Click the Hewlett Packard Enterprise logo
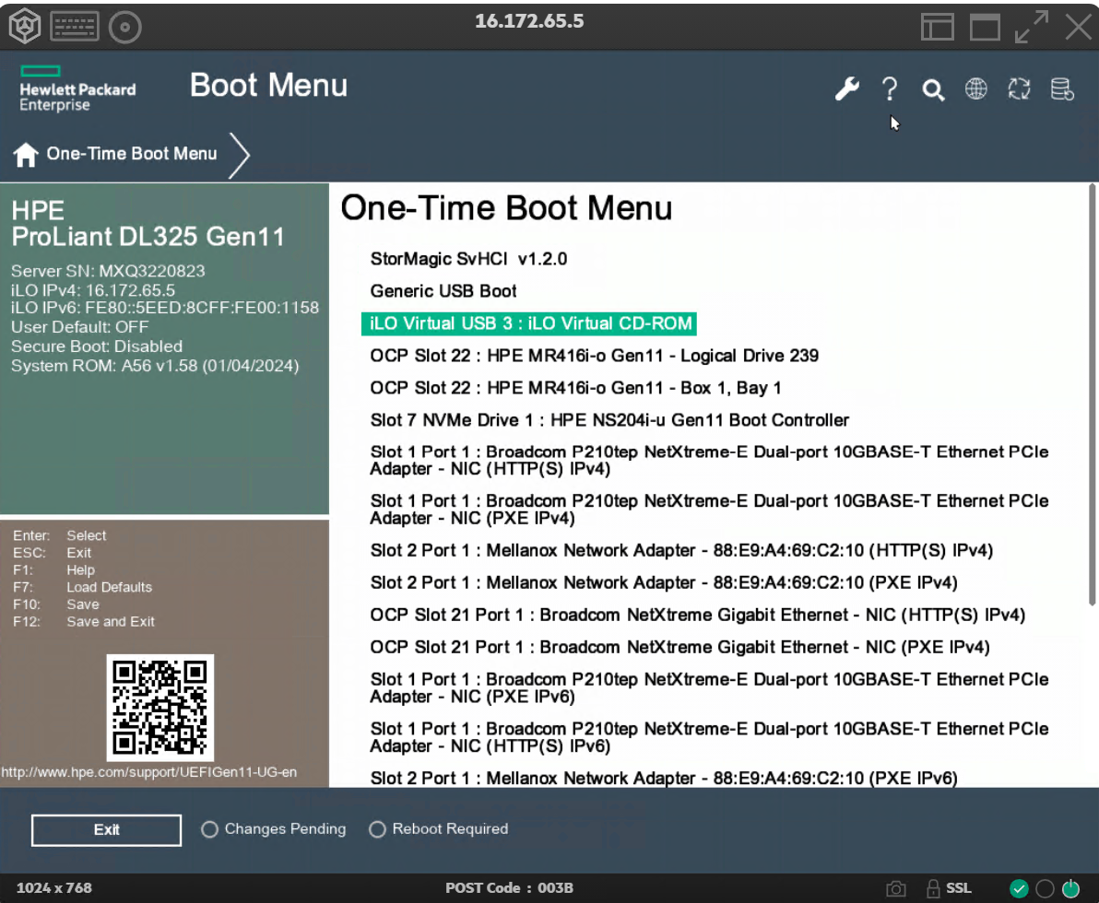1099x903 pixels. pos(77,89)
